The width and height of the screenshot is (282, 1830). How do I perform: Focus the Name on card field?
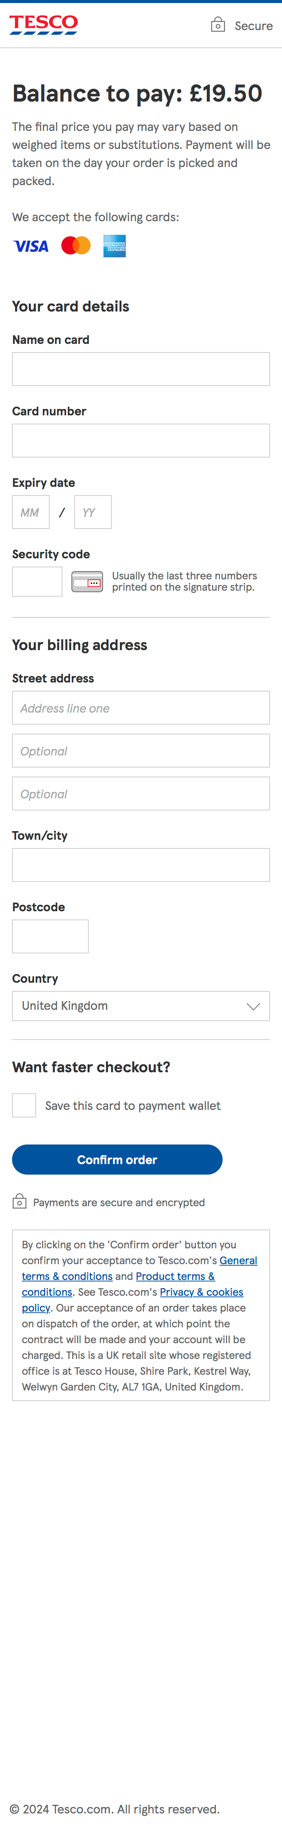pyautogui.click(x=141, y=369)
